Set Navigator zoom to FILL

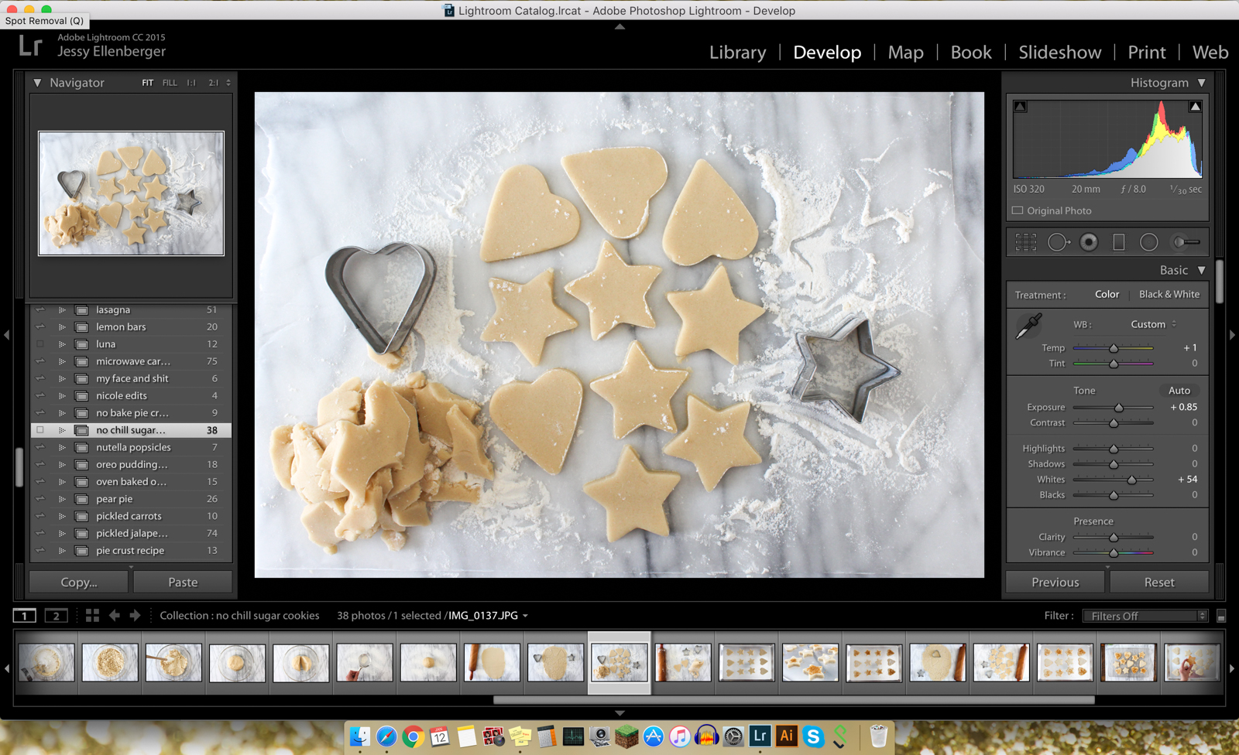pyautogui.click(x=170, y=83)
